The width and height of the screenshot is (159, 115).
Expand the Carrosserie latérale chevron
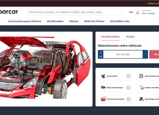(128, 99)
